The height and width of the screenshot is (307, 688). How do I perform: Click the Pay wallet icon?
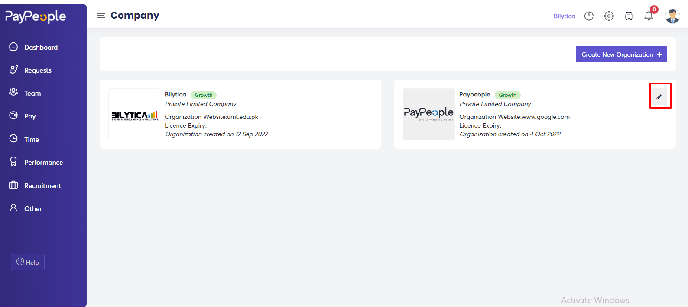pyautogui.click(x=13, y=115)
